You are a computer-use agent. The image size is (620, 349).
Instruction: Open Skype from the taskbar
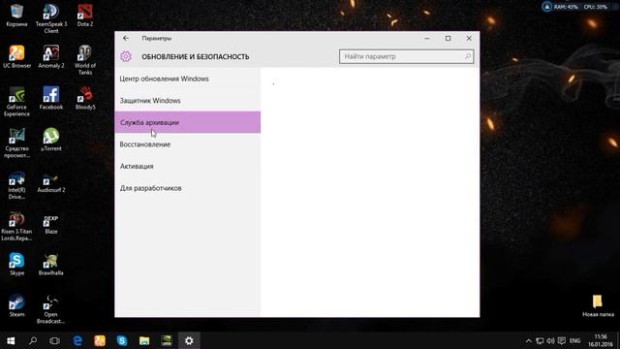click(122, 340)
